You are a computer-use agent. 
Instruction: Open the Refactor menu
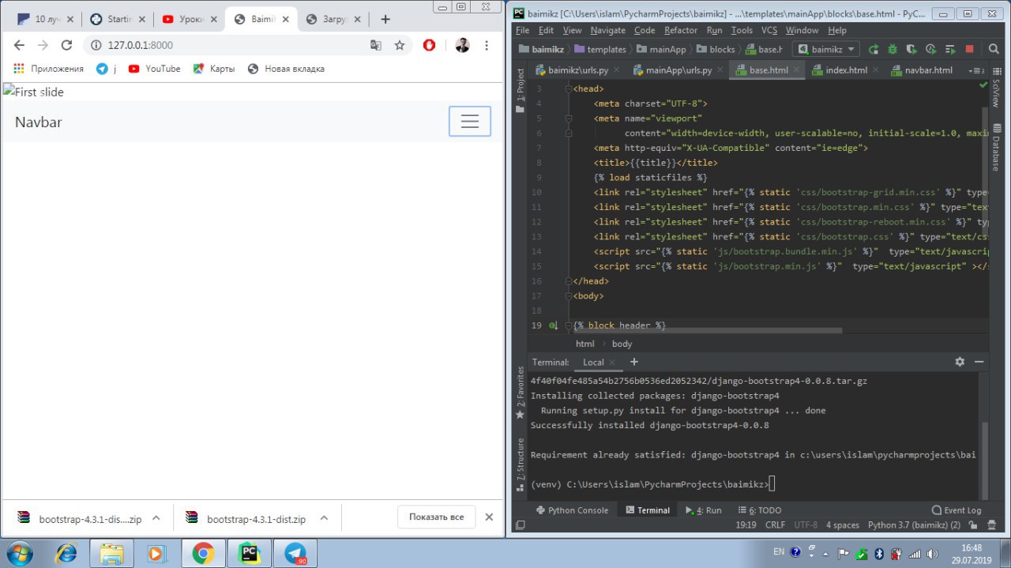680,30
